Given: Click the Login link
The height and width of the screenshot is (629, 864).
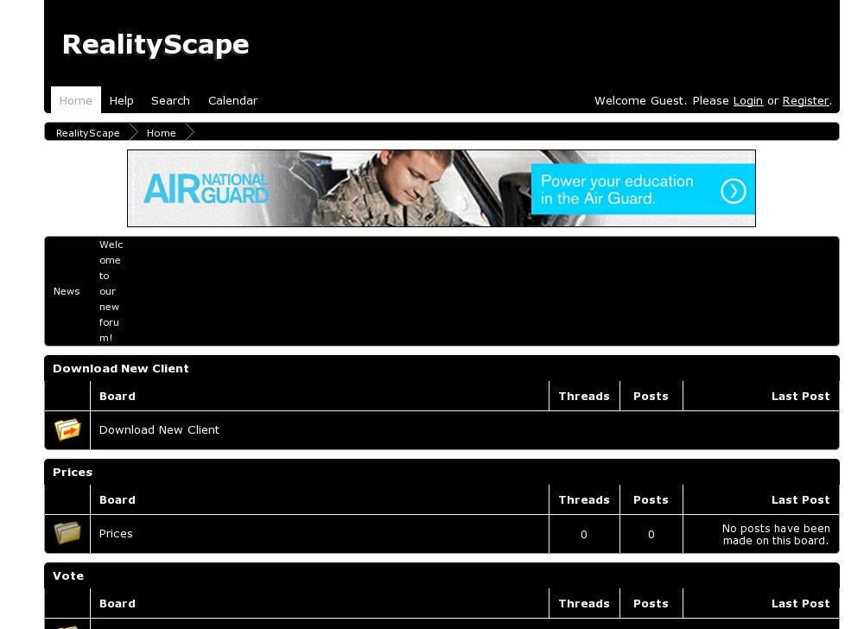Looking at the screenshot, I should coord(747,100).
